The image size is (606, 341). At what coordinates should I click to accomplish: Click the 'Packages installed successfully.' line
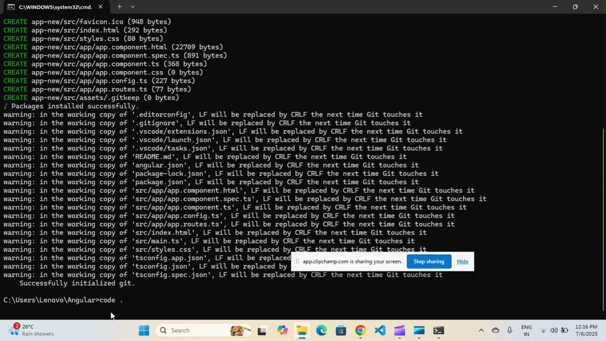71,106
